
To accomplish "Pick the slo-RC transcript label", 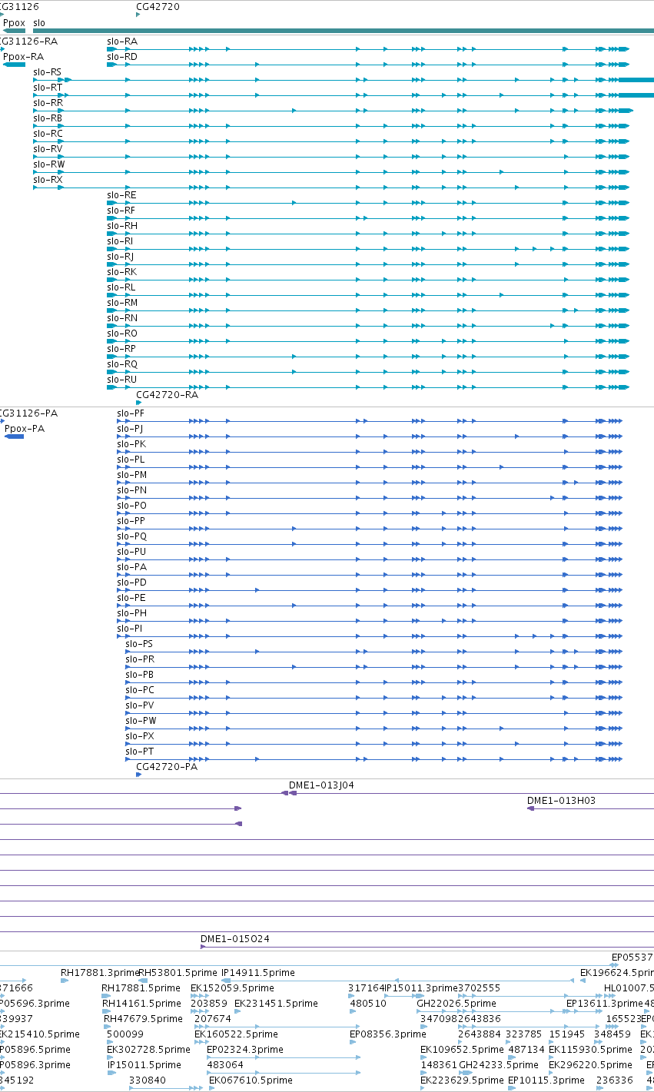I will click(x=48, y=134).
